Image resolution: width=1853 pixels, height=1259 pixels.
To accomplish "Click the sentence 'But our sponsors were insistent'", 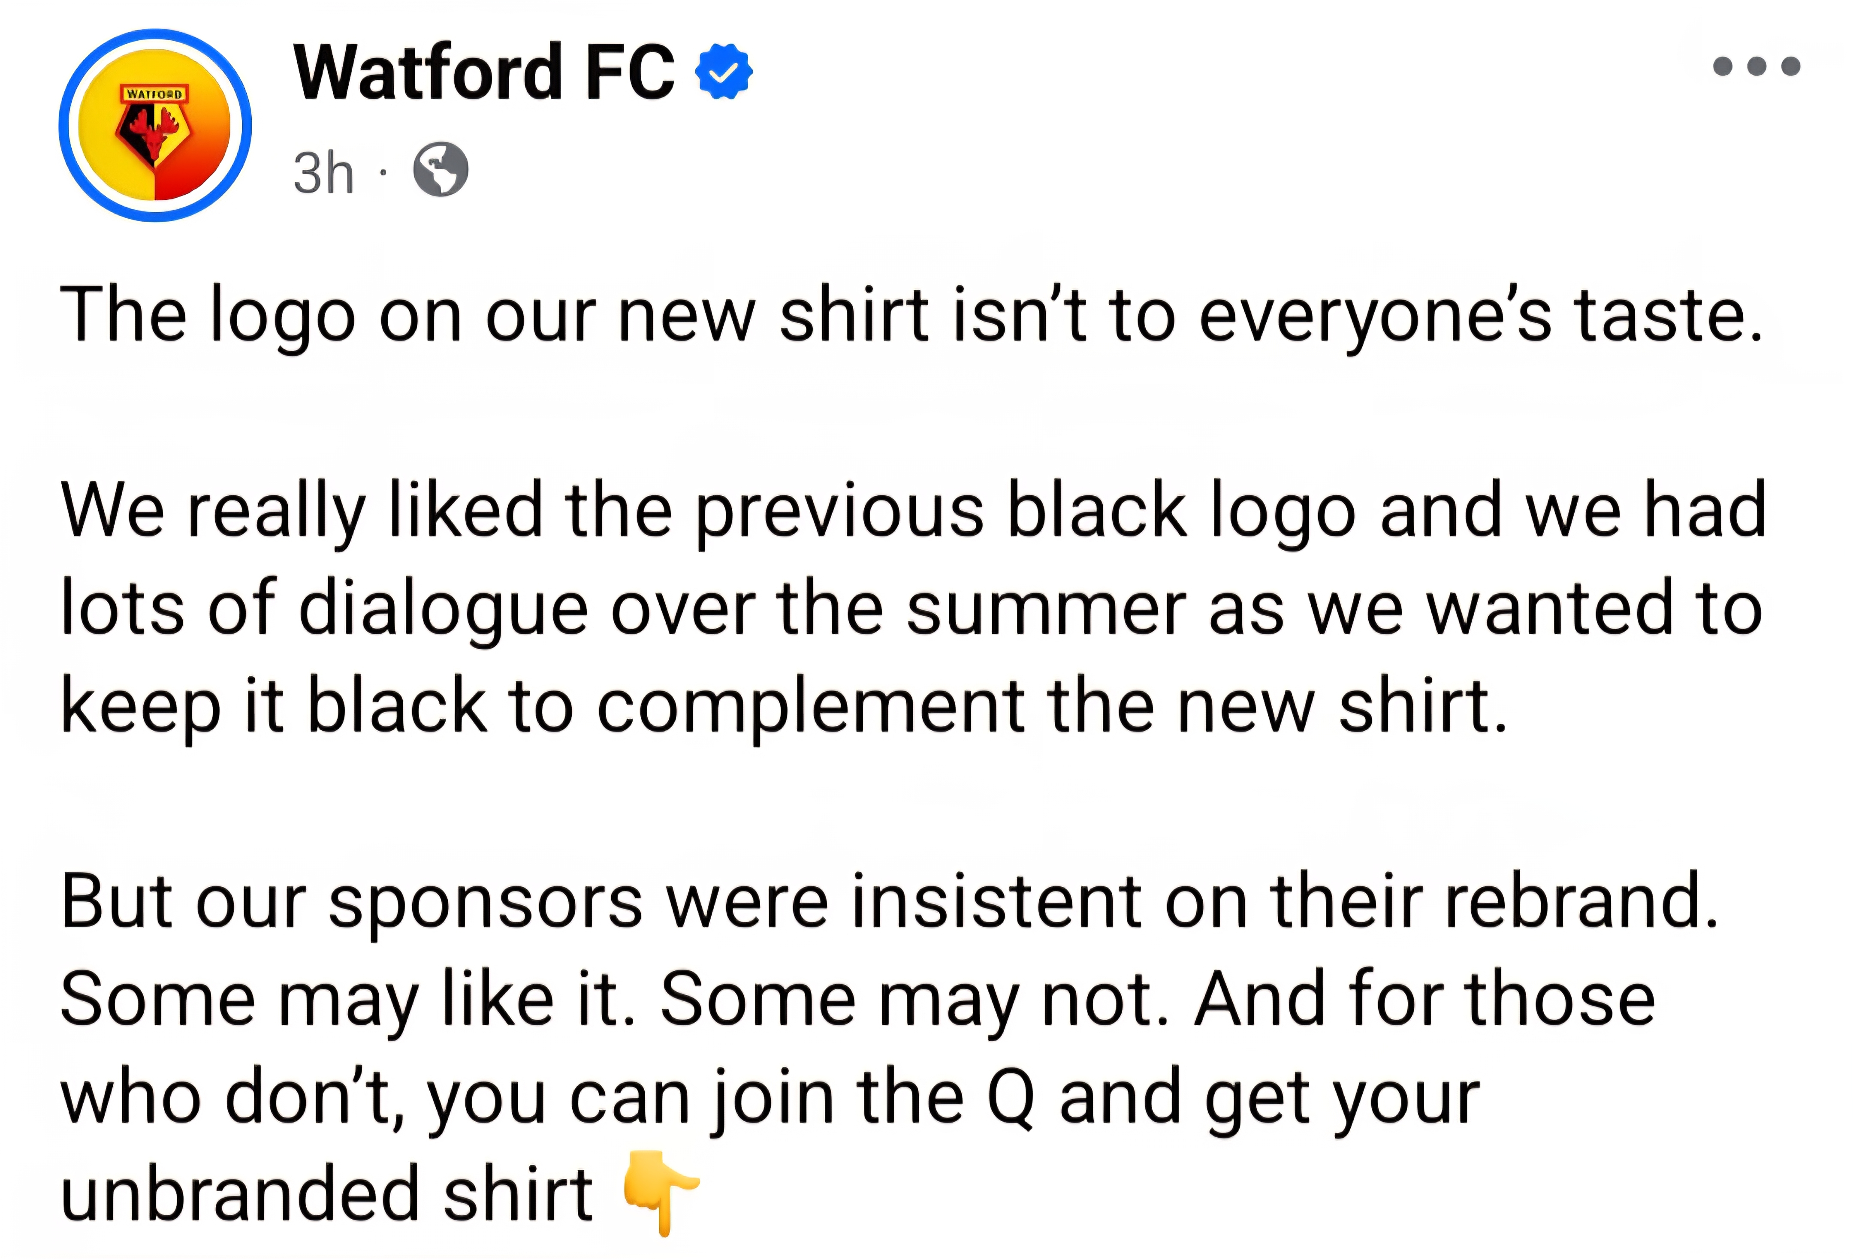I will tap(890, 903).
